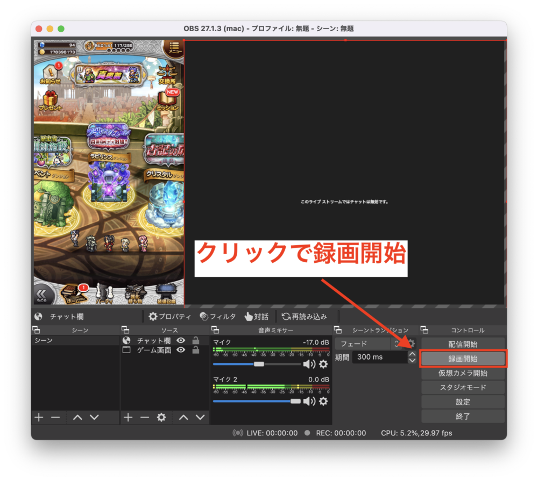Quit OBS with the 終了 button
This screenshot has height=481, width=538.
(x=463, y=416)
